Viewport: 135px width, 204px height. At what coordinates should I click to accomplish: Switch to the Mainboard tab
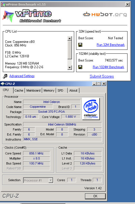point(33,90)
